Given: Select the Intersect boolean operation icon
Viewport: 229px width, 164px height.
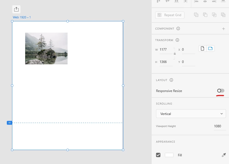Looking at the screenshot, I should point(214,15).
